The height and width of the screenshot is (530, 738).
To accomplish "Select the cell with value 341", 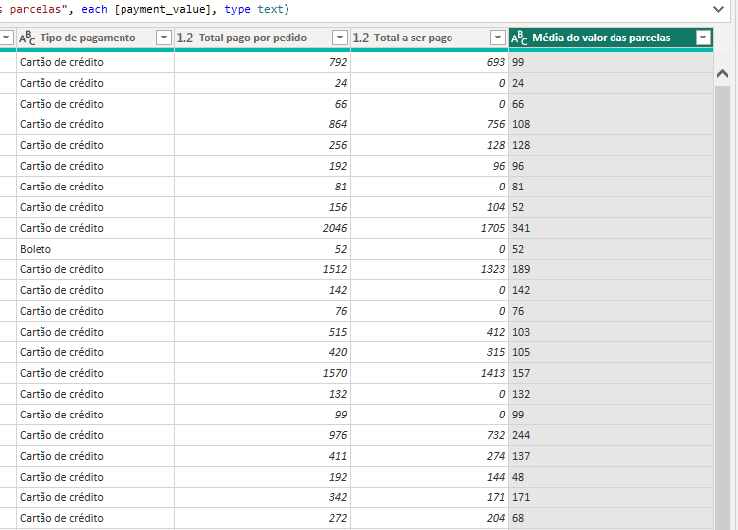I will point(611,228).
